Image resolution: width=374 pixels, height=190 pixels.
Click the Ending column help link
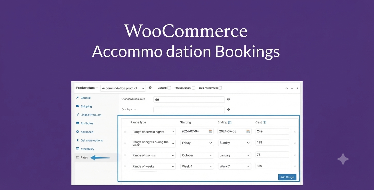[x=230, y=122]
